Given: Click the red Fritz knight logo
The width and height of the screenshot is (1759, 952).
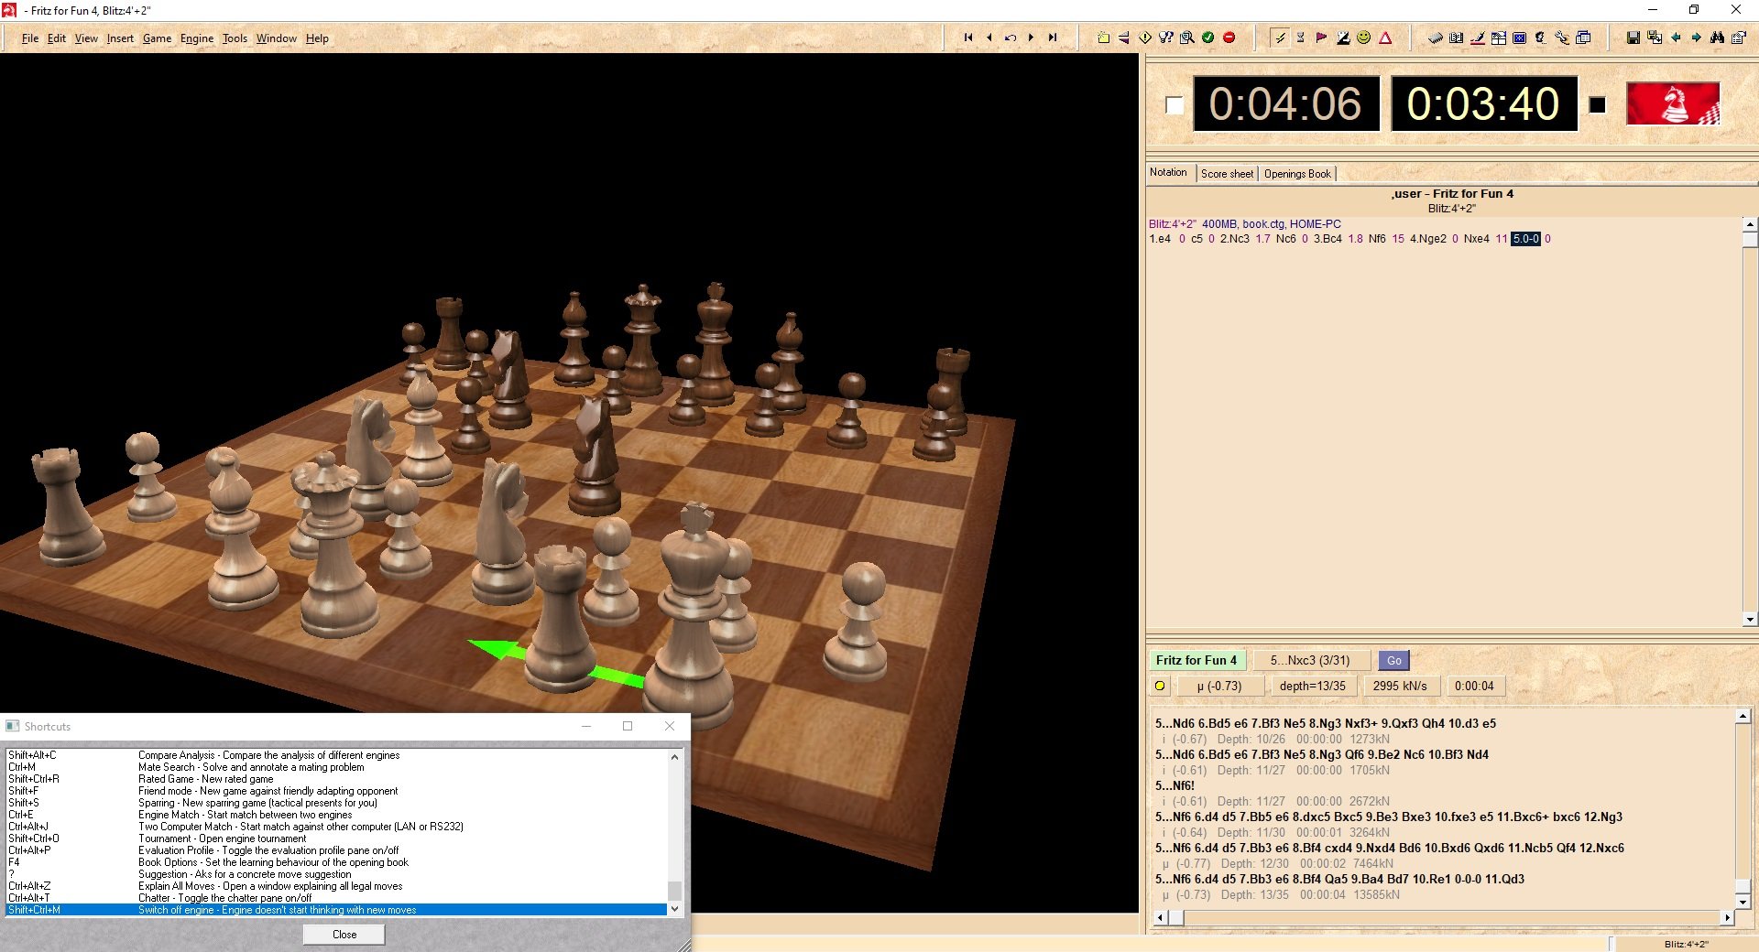Looking at the screenshot, I should click(x=1673, y=103).
